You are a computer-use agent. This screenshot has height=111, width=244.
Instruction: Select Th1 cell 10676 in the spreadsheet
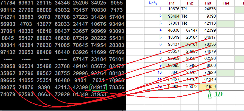[171, 9]
